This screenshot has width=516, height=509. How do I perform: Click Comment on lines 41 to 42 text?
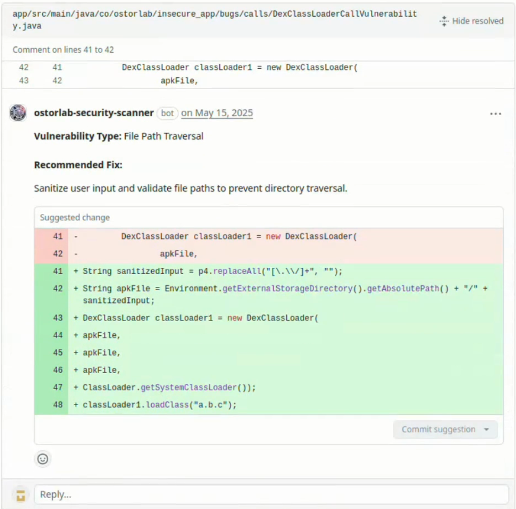[63, 49]
